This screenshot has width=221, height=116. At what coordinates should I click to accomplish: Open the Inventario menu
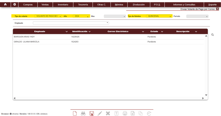[x=63, y=4]
